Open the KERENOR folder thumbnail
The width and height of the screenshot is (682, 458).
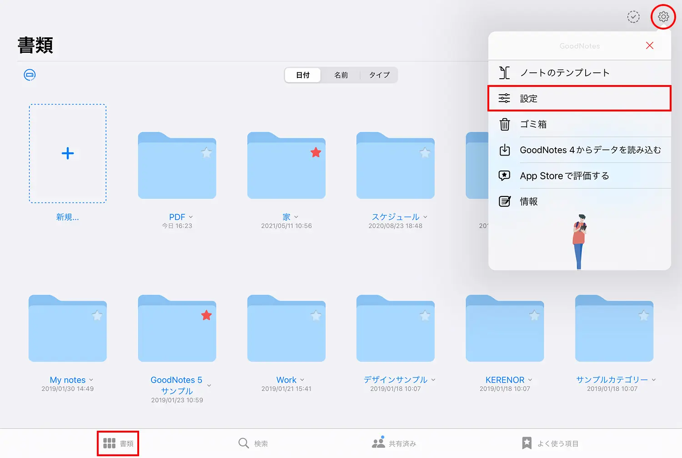point(505,328)
